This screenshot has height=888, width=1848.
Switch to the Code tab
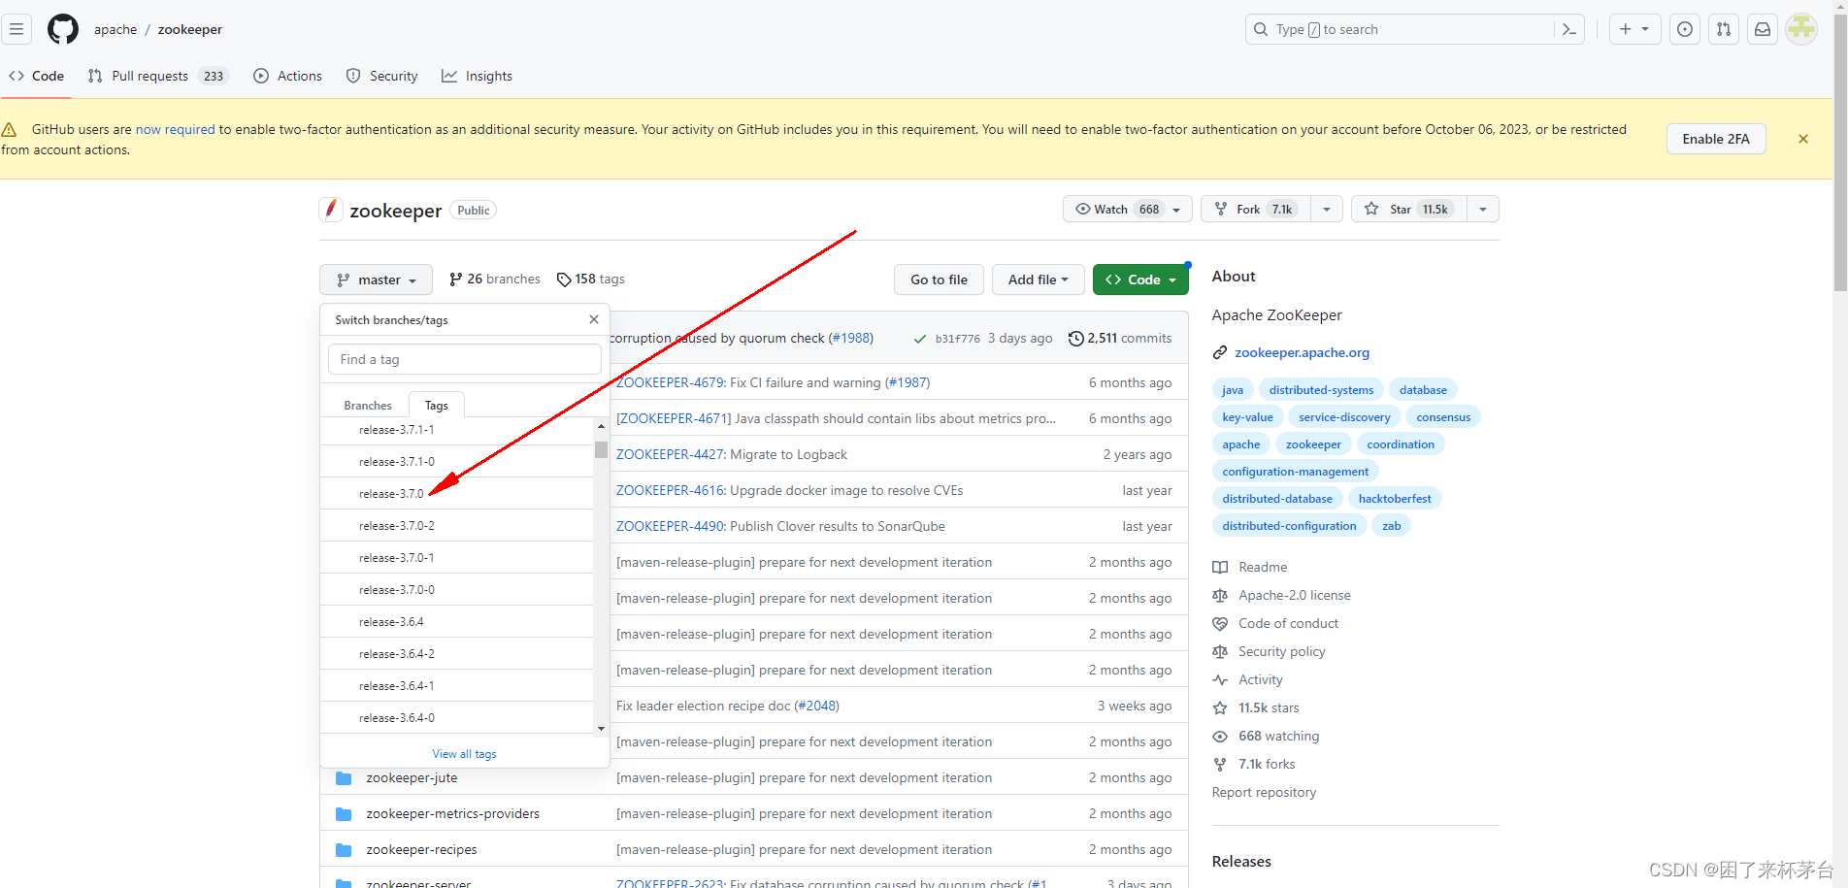(x=37, y=76)
